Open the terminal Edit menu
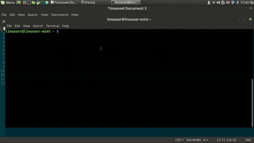 pyautogui.click(x=17, y=26)
